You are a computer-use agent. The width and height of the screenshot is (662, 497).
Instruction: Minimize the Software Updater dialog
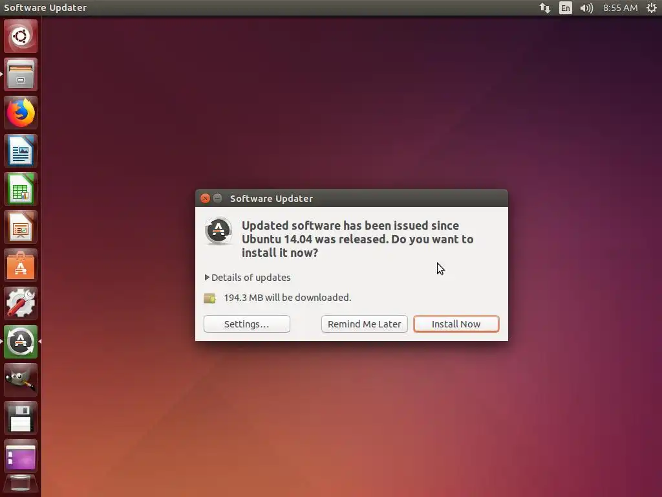click(x=217, y=198)
